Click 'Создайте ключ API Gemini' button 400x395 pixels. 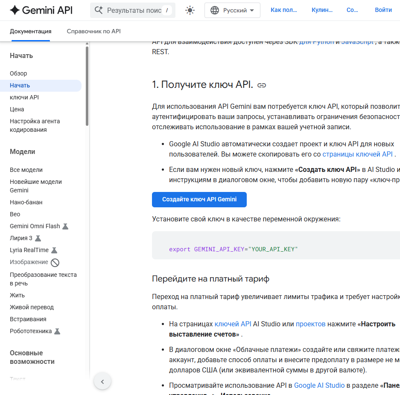pos(199,200)
